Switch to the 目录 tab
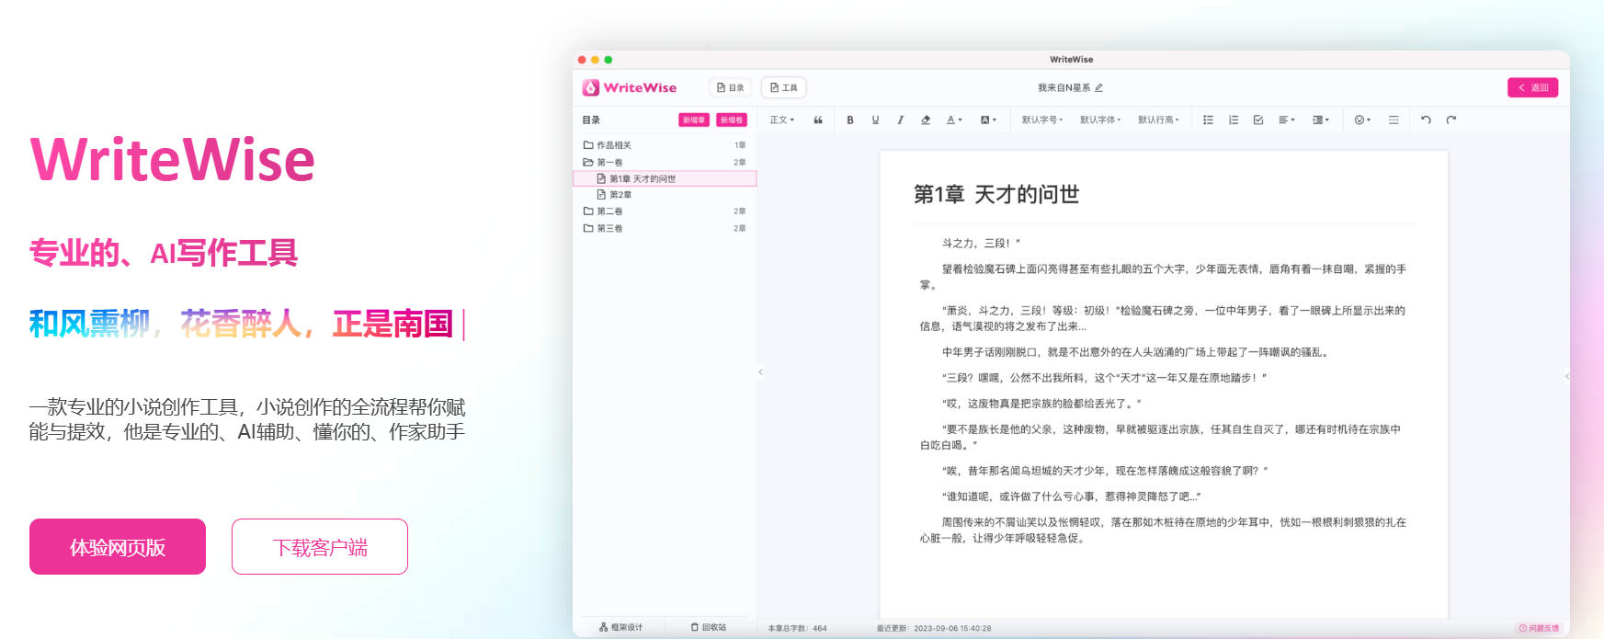Screen dimensions: 1604x639 point(731,87)
